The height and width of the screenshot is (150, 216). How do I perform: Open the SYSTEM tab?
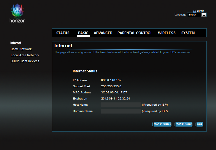188,33
